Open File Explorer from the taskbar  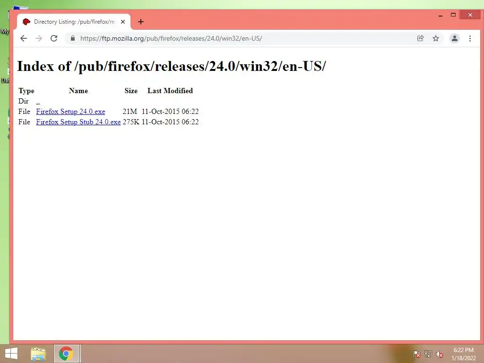pos(38,354)
